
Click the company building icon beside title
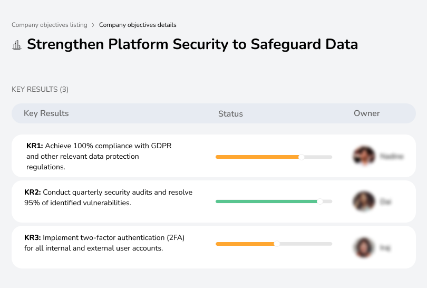17,45
